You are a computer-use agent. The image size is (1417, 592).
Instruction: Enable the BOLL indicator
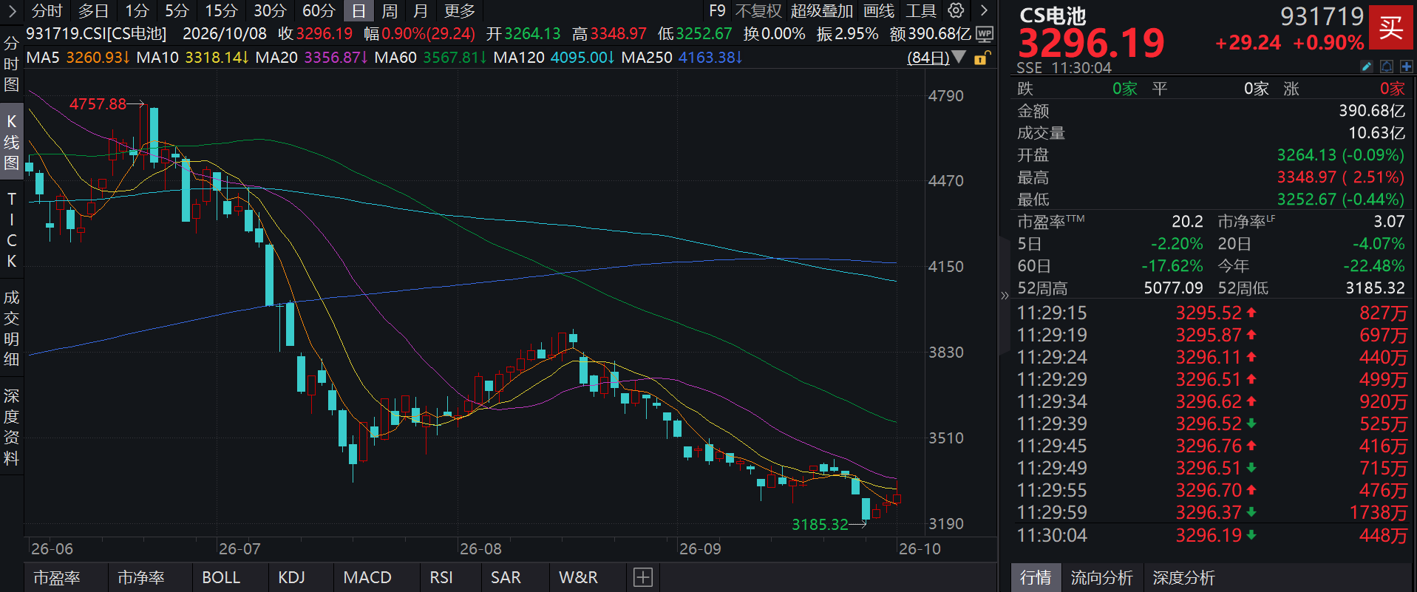tap(221, 577)
